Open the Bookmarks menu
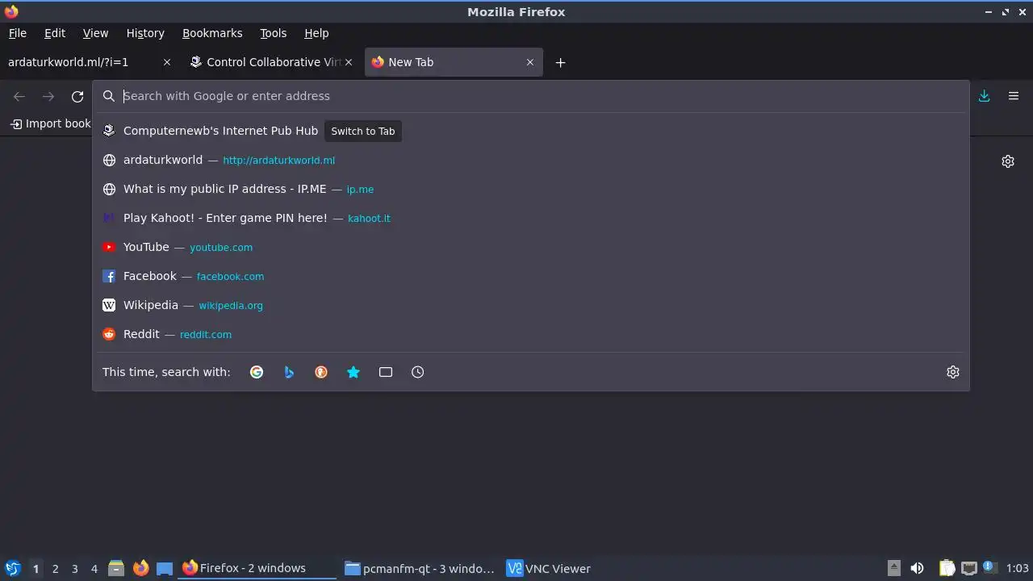Viewport: 1033px width, 581px height. 212,33
